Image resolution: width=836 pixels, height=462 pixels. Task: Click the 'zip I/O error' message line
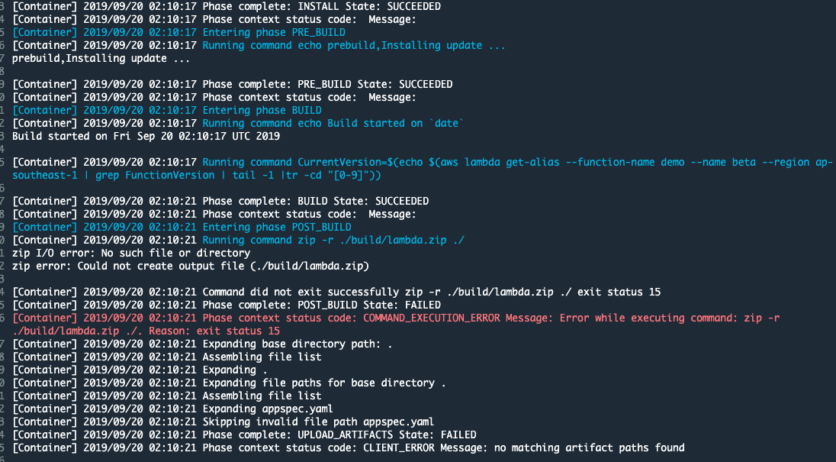coord(131,253)
